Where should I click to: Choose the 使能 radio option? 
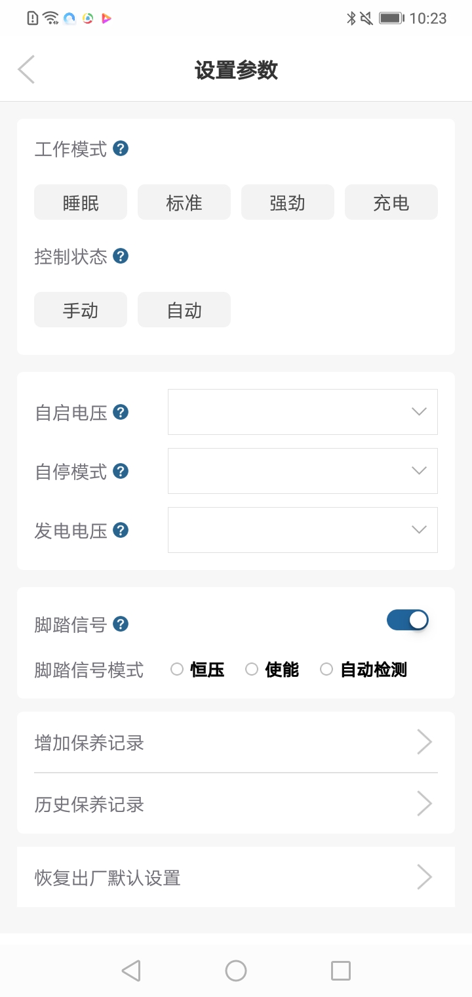[x=252, y=670]
